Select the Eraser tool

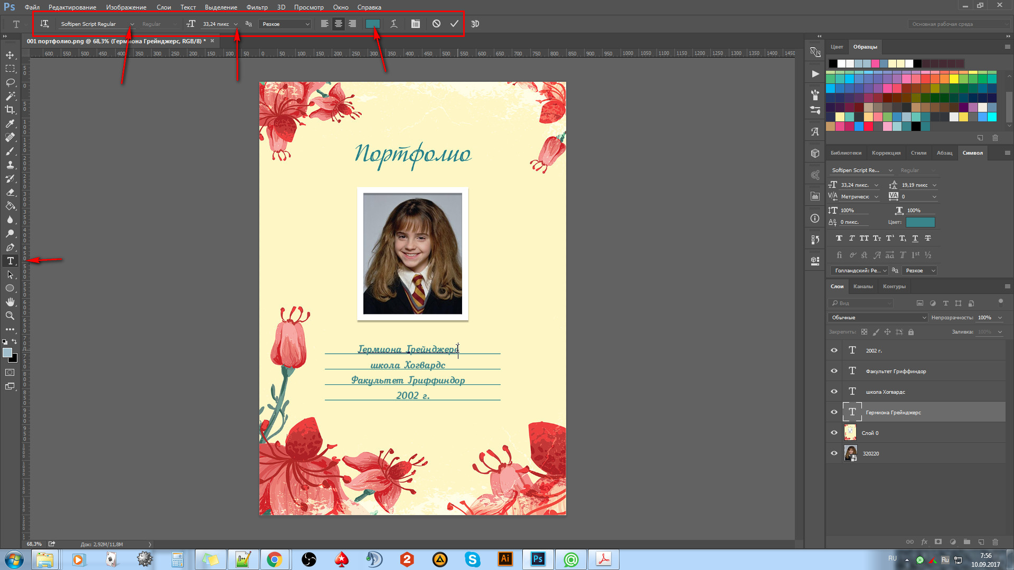10,192
